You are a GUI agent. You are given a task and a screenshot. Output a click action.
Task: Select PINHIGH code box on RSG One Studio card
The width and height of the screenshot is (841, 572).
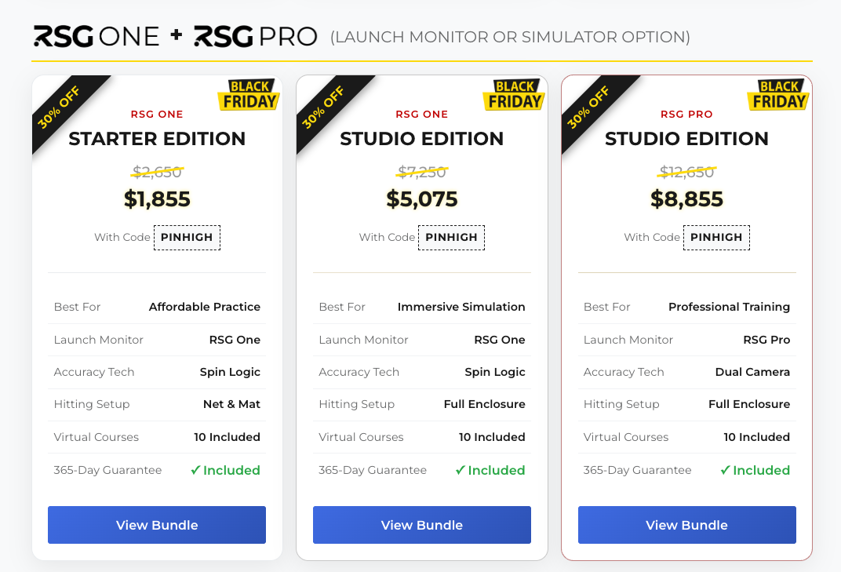click(x=452, y=237)
